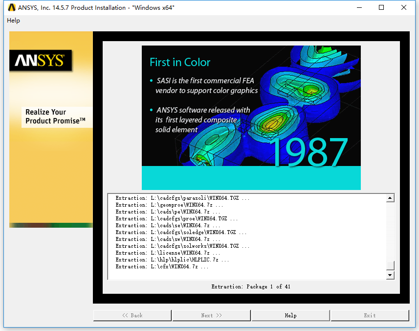Click the Help button at bottom
The image size is (419, 331).
tap(290, 315)
